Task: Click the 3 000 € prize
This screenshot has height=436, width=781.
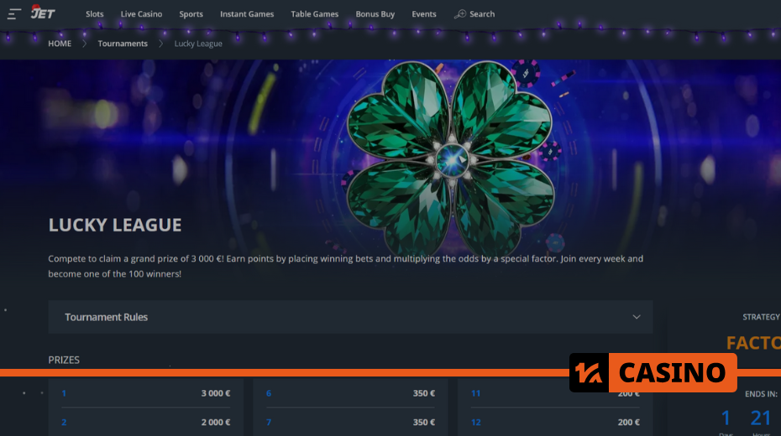Action: [216, 393]
